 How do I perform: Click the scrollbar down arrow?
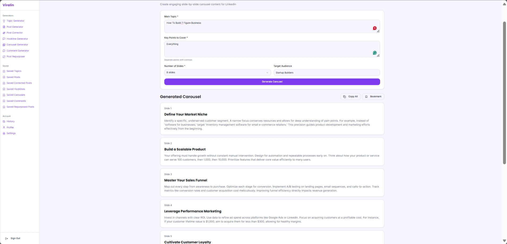504,241
